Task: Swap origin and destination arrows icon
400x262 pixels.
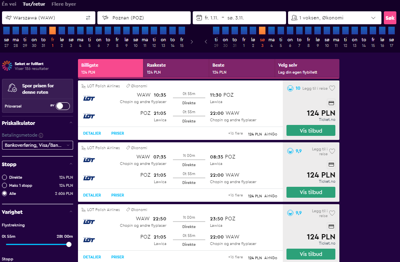Action: point(88,18)
